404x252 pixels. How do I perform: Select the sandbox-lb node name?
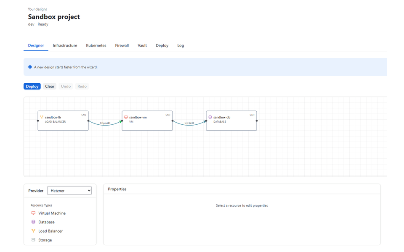pyautogui.click(x=53, y=117)
